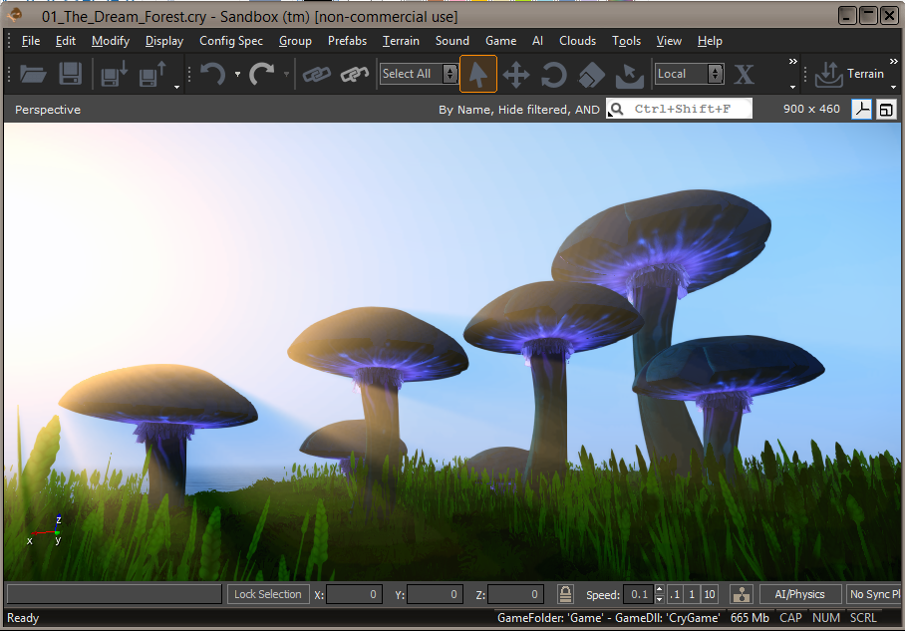Save the level using the floppy disk icon
Viewport: 905px width, 631px height.
[x=71, y=74]
